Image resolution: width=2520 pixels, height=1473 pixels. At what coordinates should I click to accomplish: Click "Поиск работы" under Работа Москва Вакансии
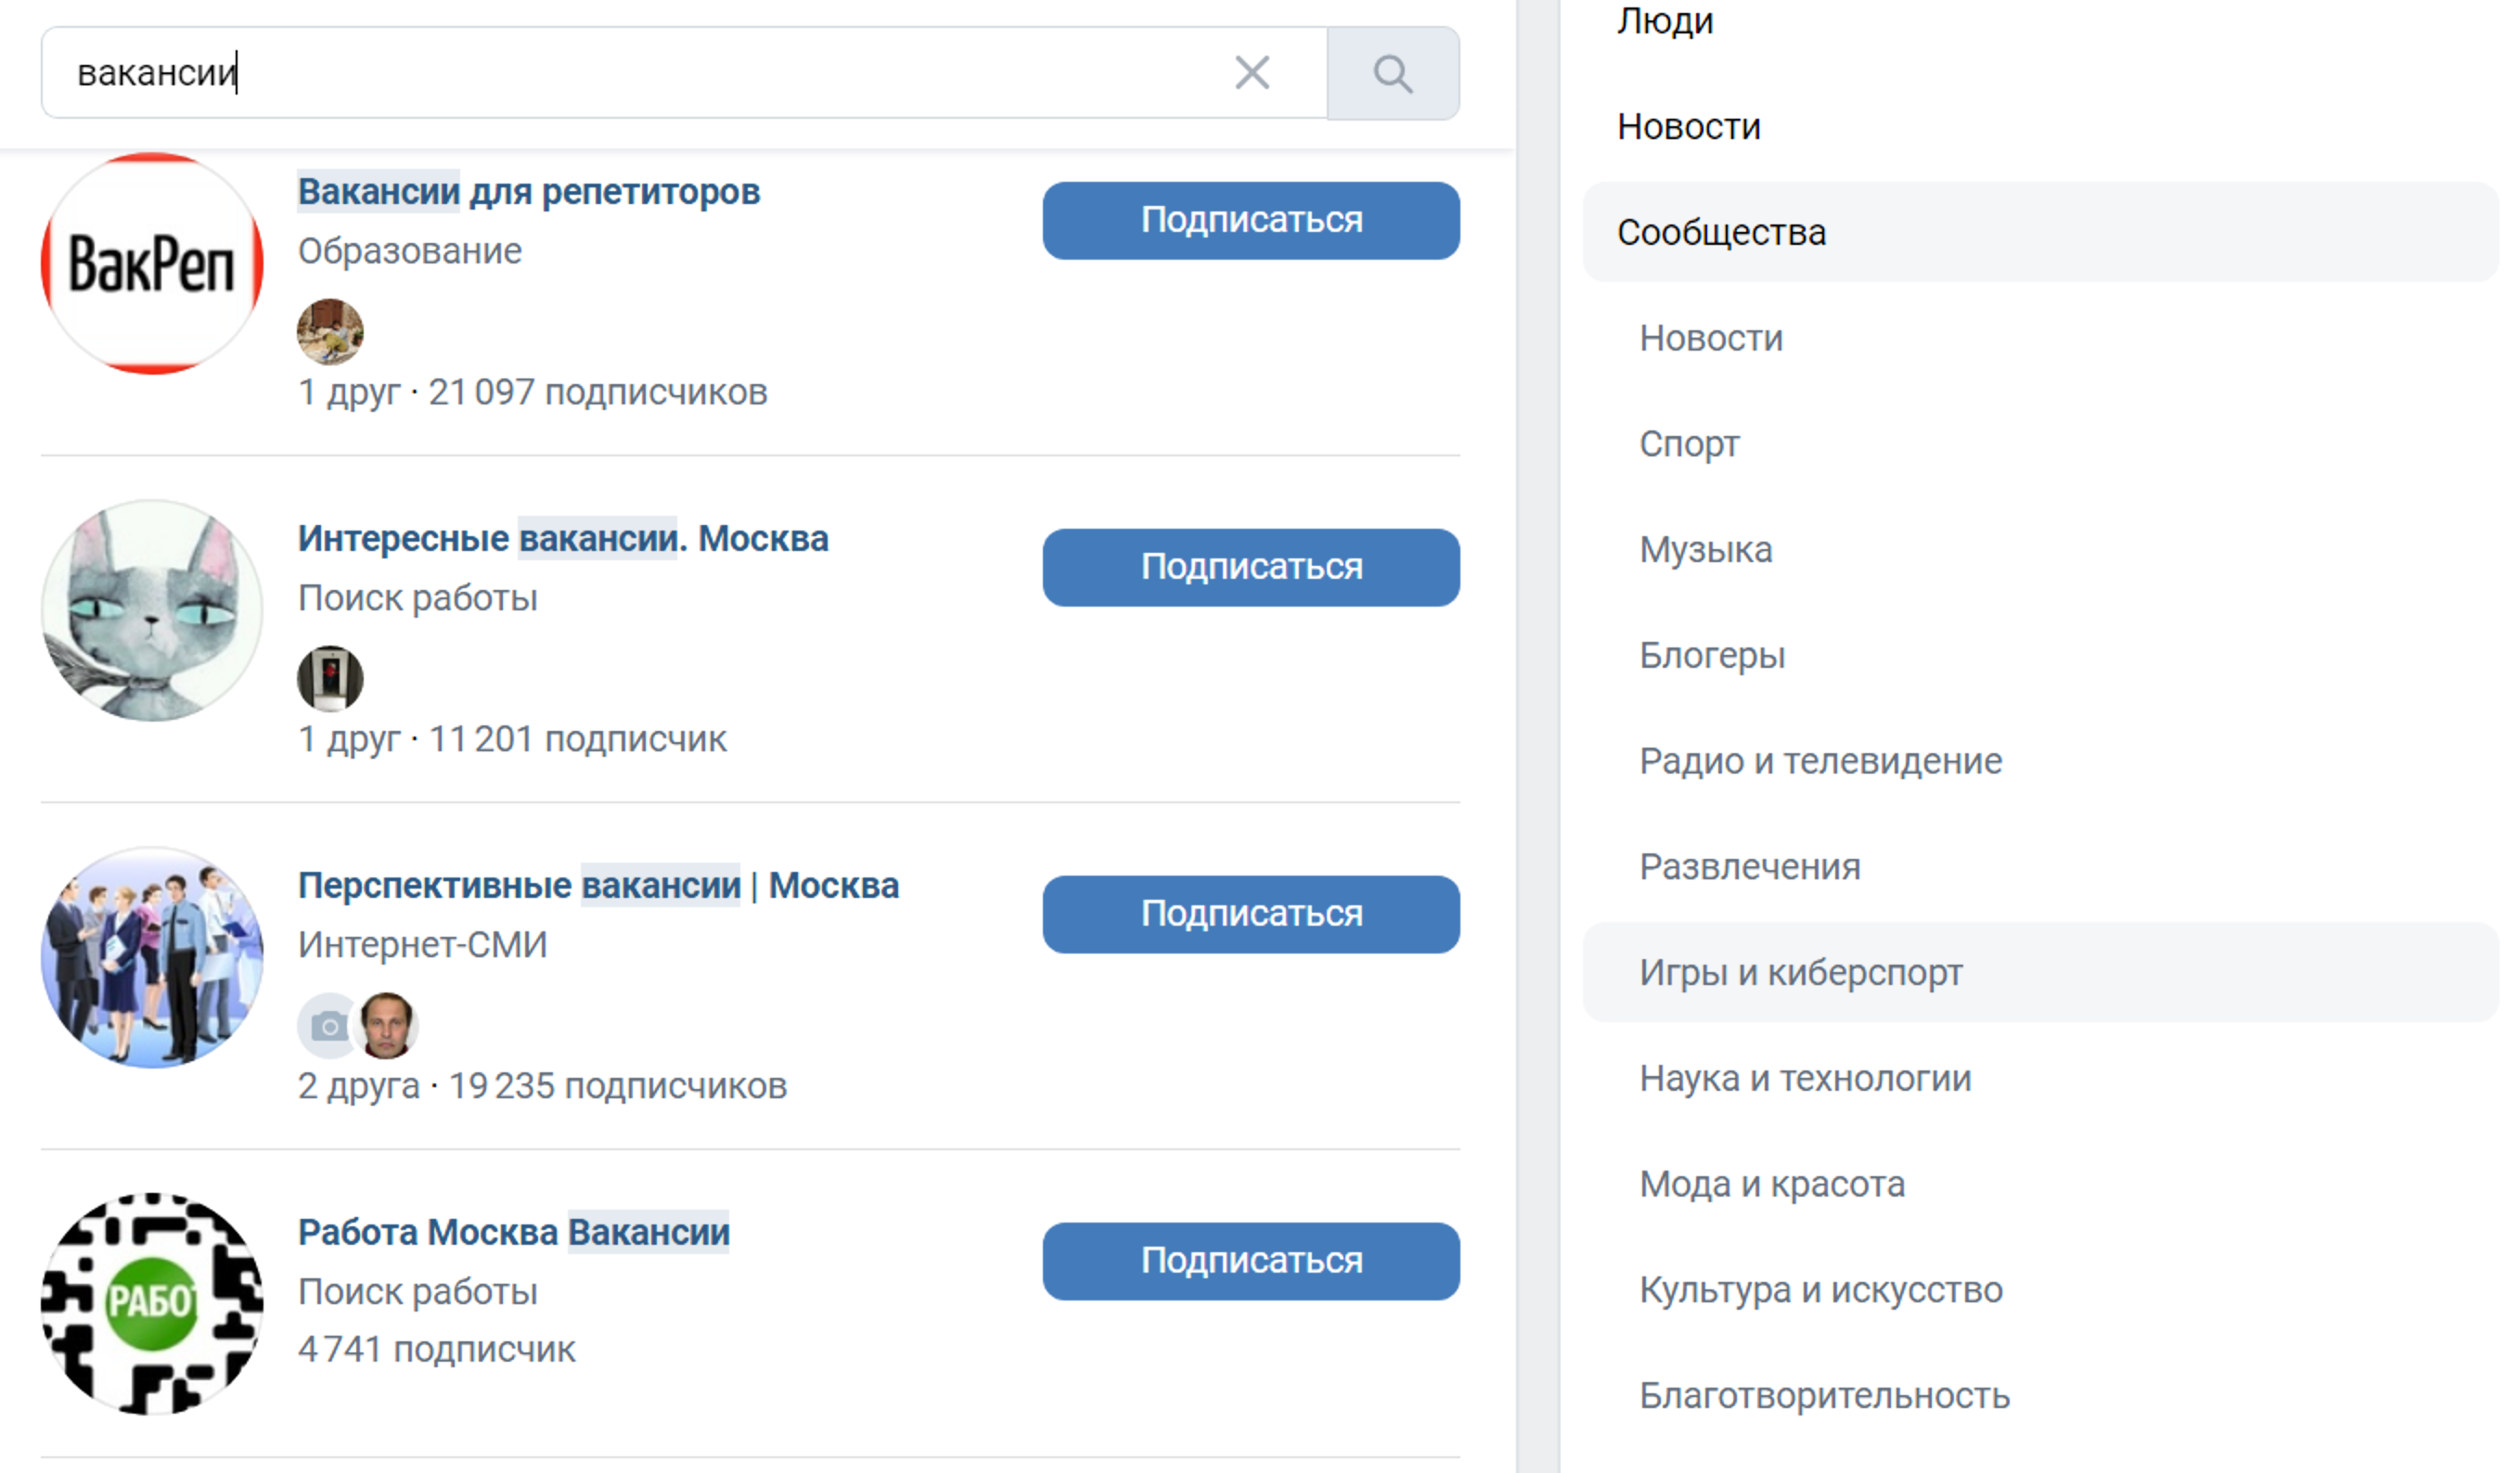pos(418,1292)
